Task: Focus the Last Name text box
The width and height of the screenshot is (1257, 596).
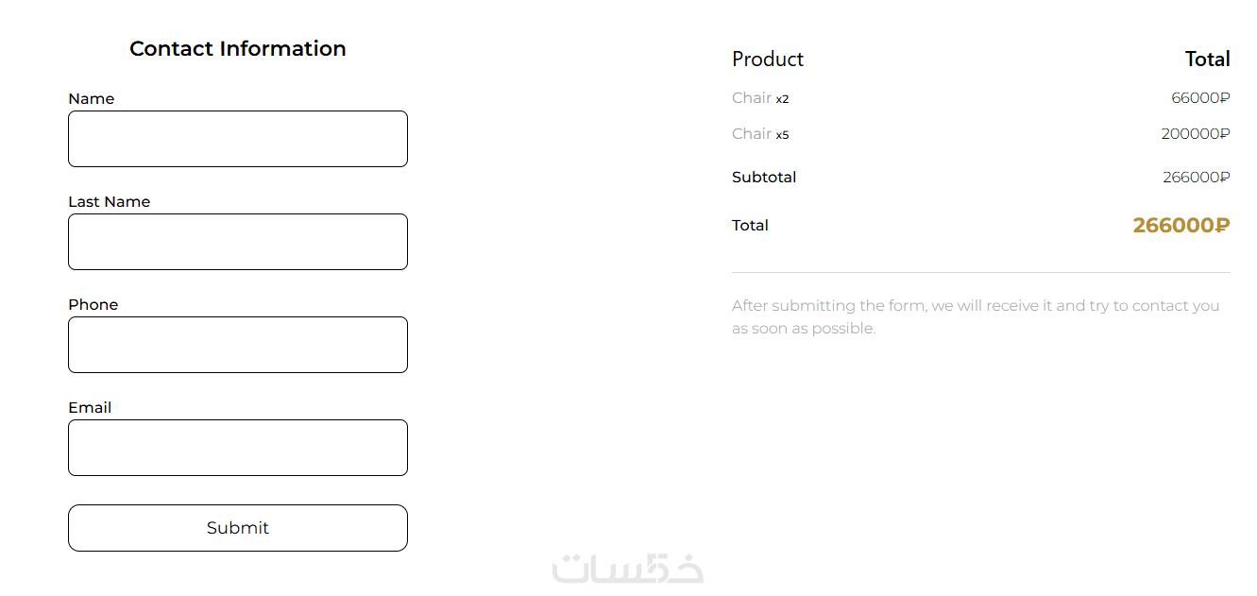Action: pos(238,242)
